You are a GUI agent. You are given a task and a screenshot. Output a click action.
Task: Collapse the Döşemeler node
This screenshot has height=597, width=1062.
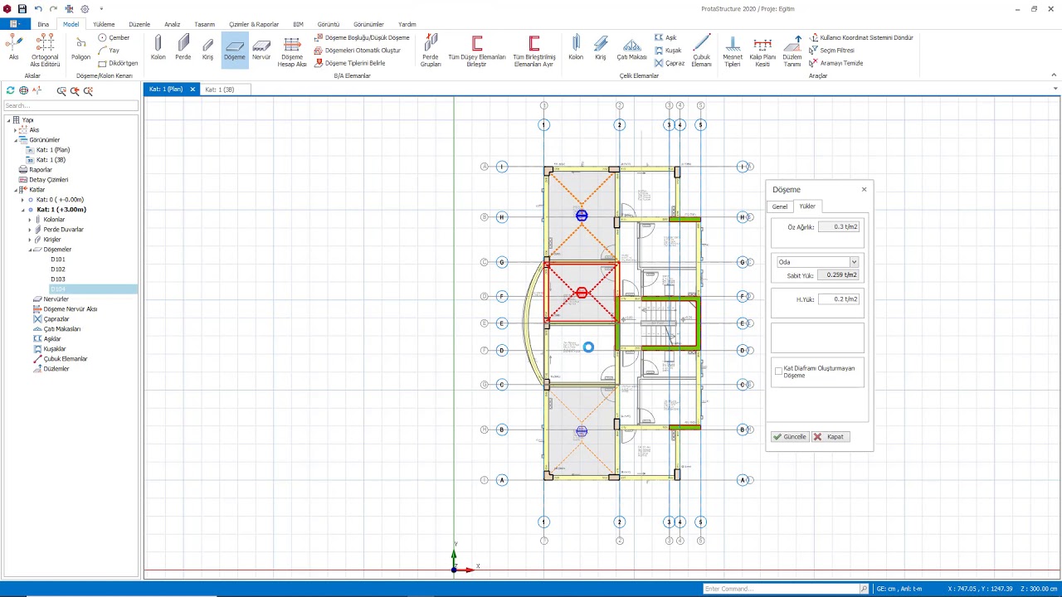click(30, 250)
